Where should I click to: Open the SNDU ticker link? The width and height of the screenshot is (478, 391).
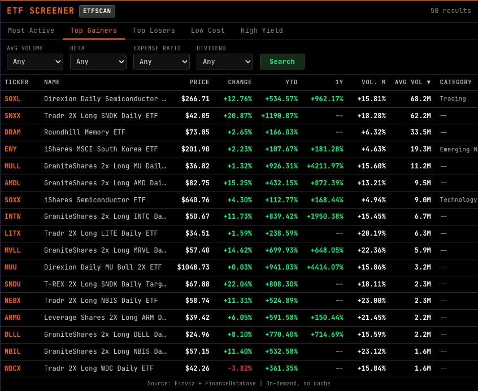tap(12, 284)
